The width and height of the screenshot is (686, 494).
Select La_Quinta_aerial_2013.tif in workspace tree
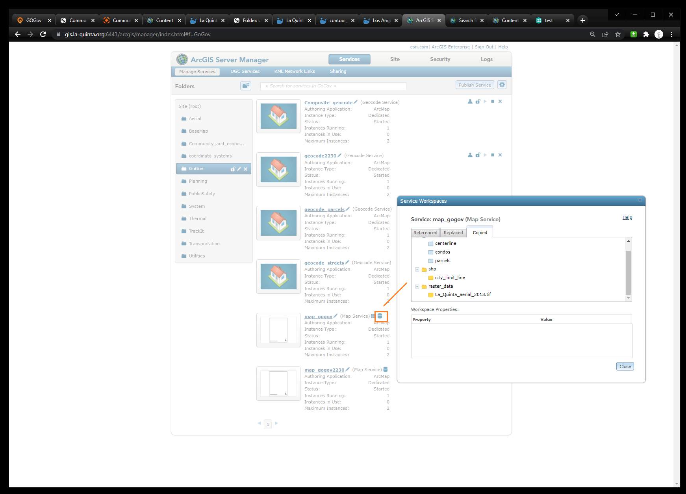coord(463,294)
